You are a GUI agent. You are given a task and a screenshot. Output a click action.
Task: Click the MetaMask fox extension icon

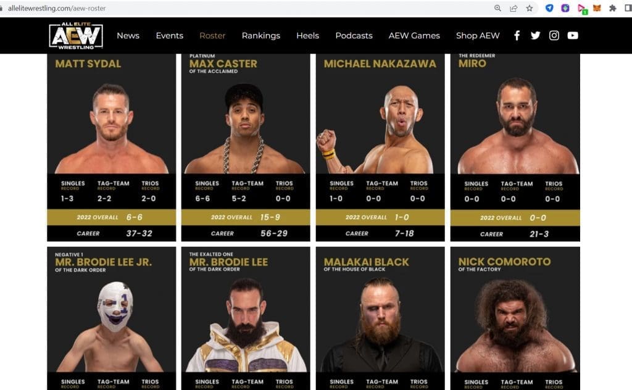coord(597,8)
